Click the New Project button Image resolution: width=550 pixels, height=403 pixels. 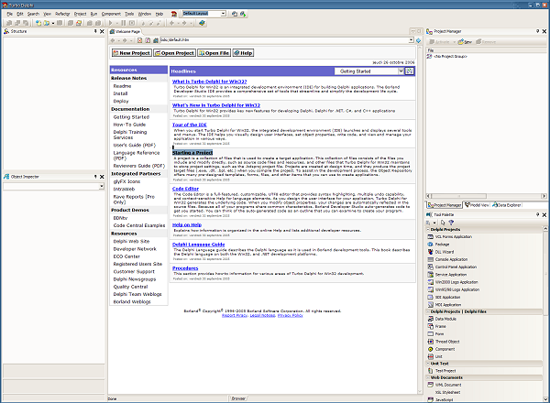(x=132, y=53)
